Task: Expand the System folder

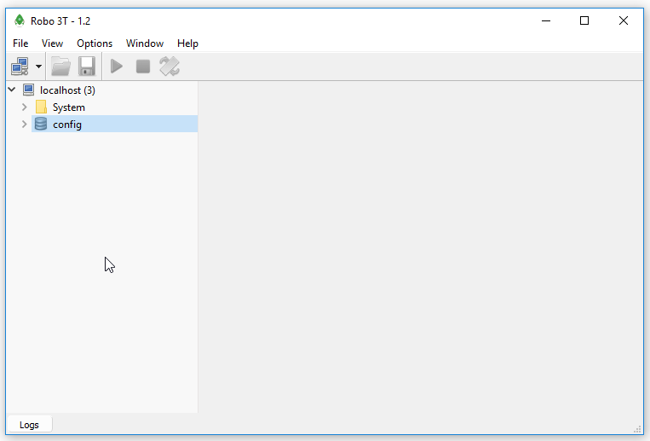Action: point(25,107)
